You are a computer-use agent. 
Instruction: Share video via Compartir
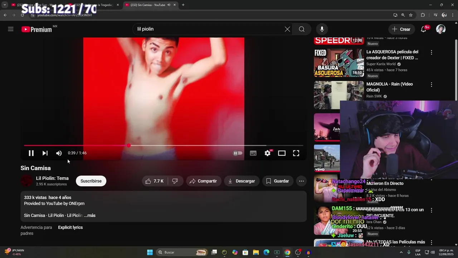point(203,181)
